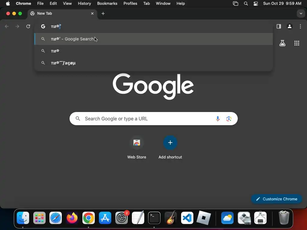Launch GarageBand from the Dock
Screen dimensions: 307x230
click(x=171, y=218)
